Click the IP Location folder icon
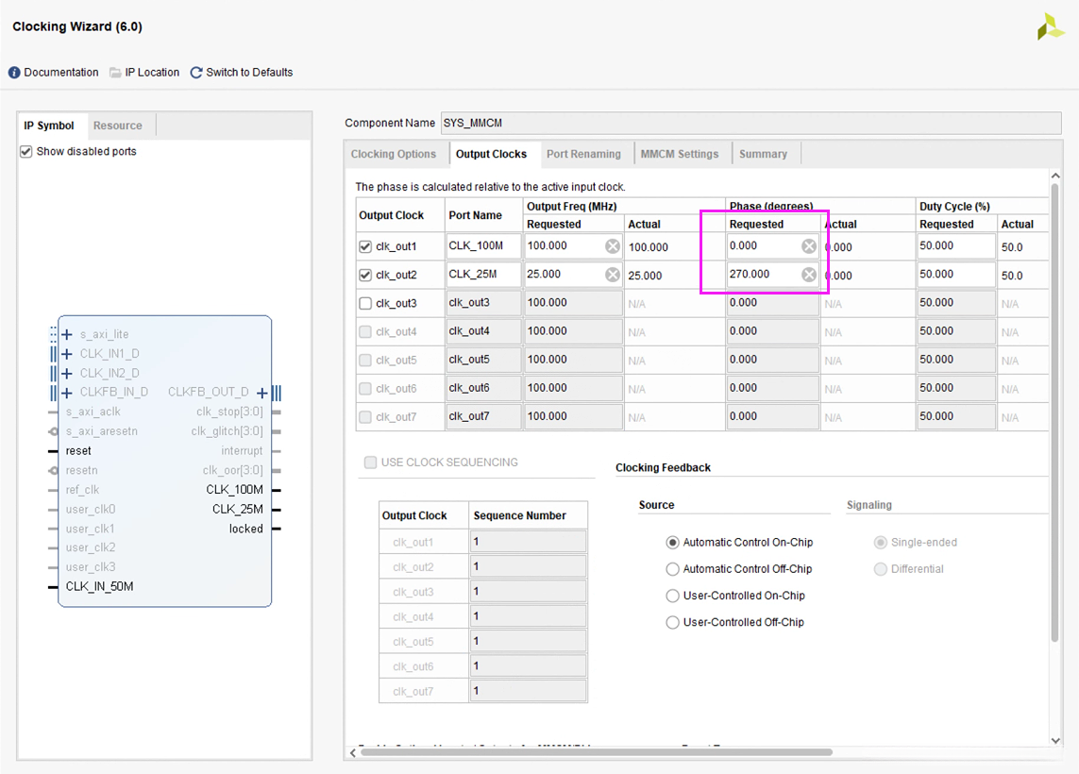 (x=115, y=73)
